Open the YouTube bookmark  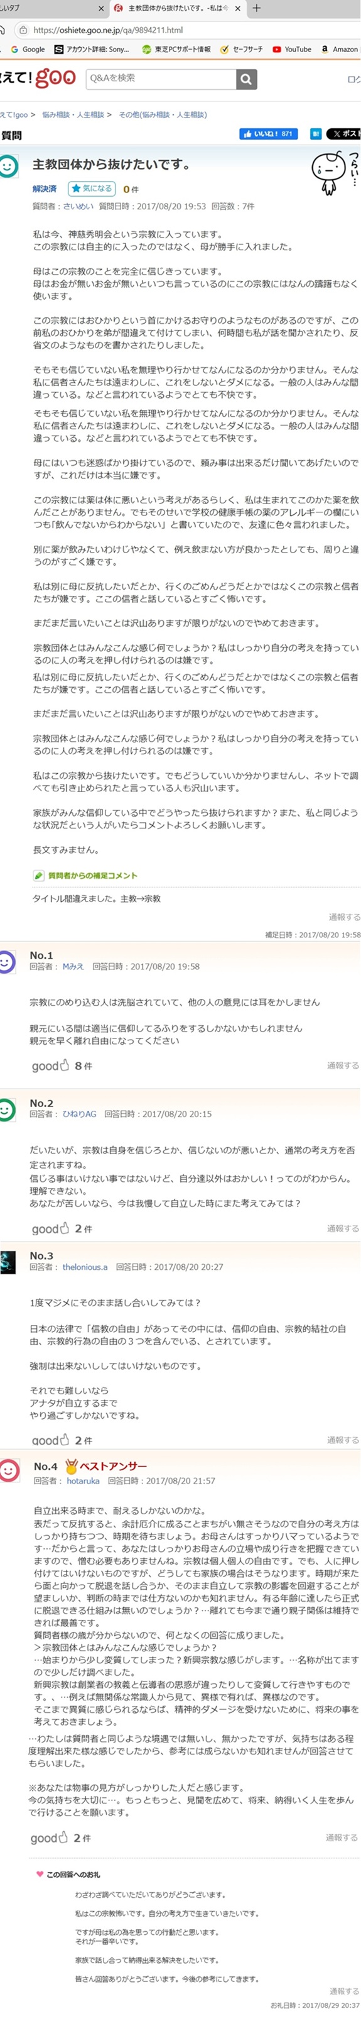pos(291,50)
